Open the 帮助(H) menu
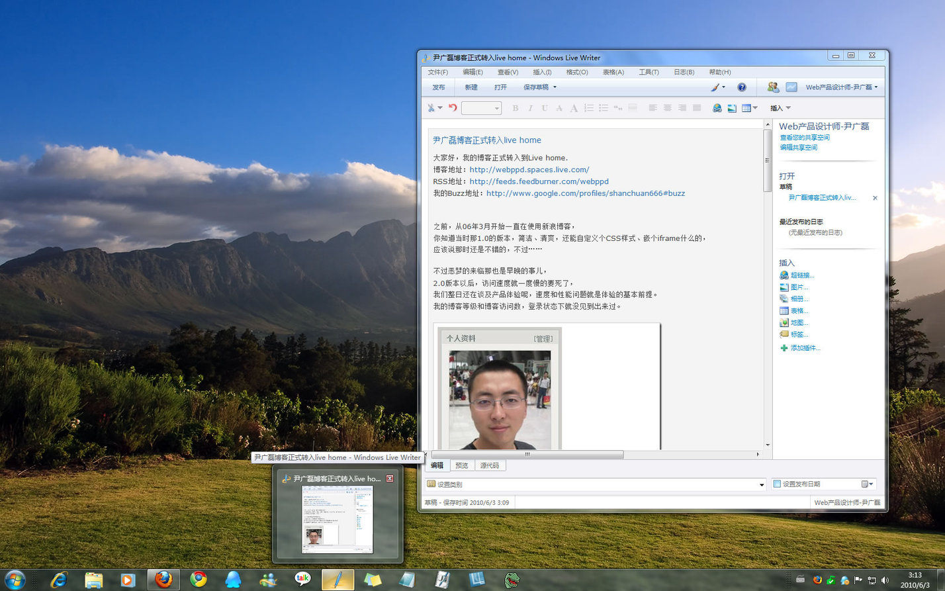The image size is (945, 591). coord(719,72)
